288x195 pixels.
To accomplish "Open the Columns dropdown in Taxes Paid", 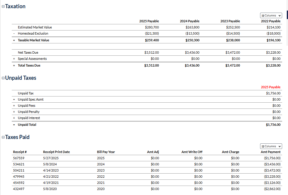I will [271, 146].
